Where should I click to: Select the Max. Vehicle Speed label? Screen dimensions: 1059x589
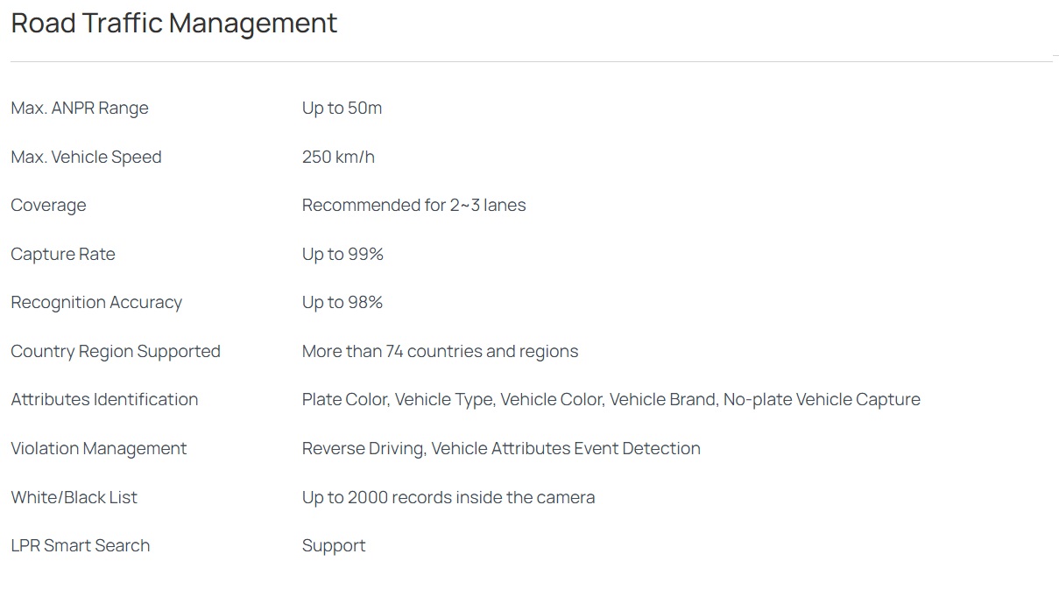(x=86, y=158)
